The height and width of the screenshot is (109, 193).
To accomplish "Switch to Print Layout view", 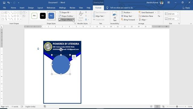I will (x=157, y=107).
